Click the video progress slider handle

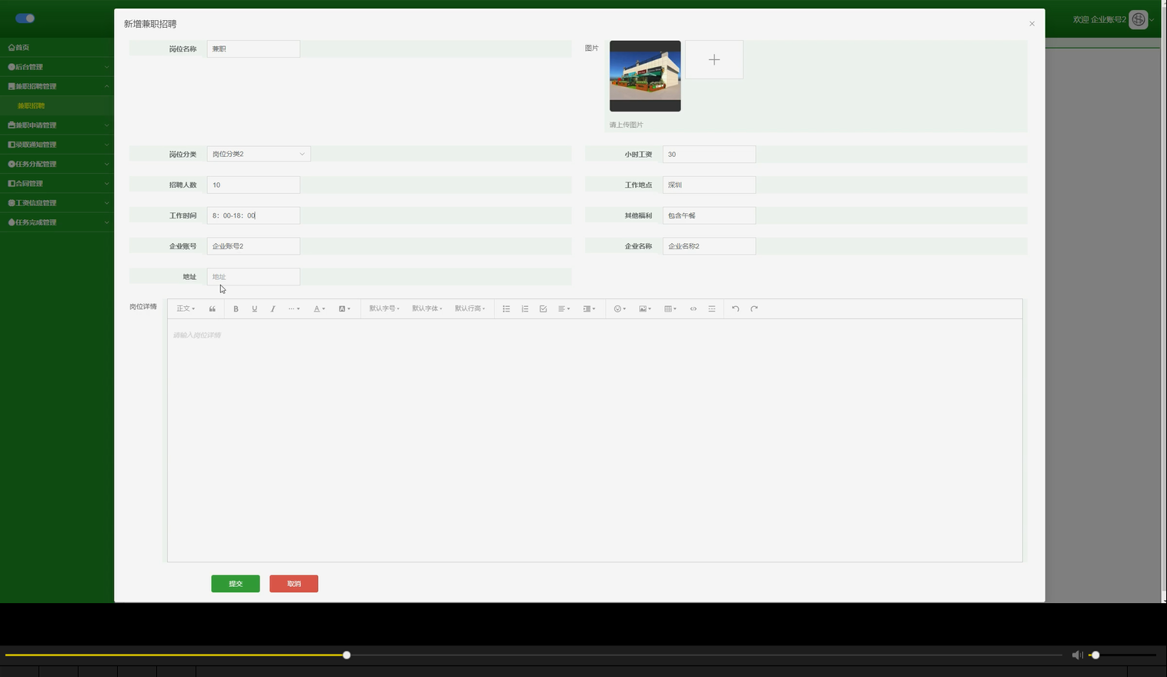click(x=346, y=655)
